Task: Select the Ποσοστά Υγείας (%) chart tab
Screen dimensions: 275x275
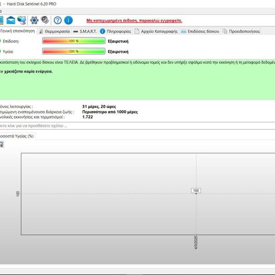Action: tap(17, 136)
